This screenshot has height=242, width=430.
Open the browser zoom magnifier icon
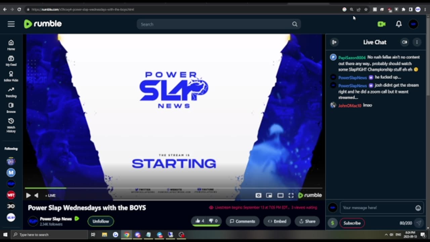[x=351, y=9]
